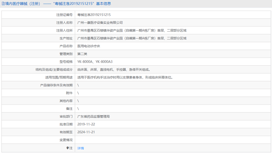
Task: Select the 境内医疗器械（注册）基本信息 header title
Action: [56, 4]
